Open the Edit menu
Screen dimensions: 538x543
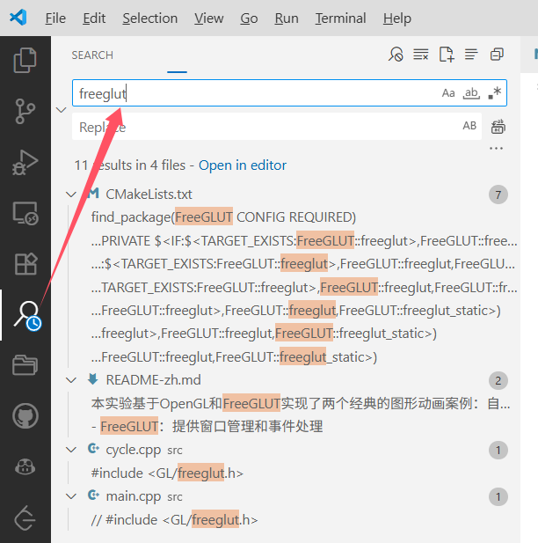94,18
